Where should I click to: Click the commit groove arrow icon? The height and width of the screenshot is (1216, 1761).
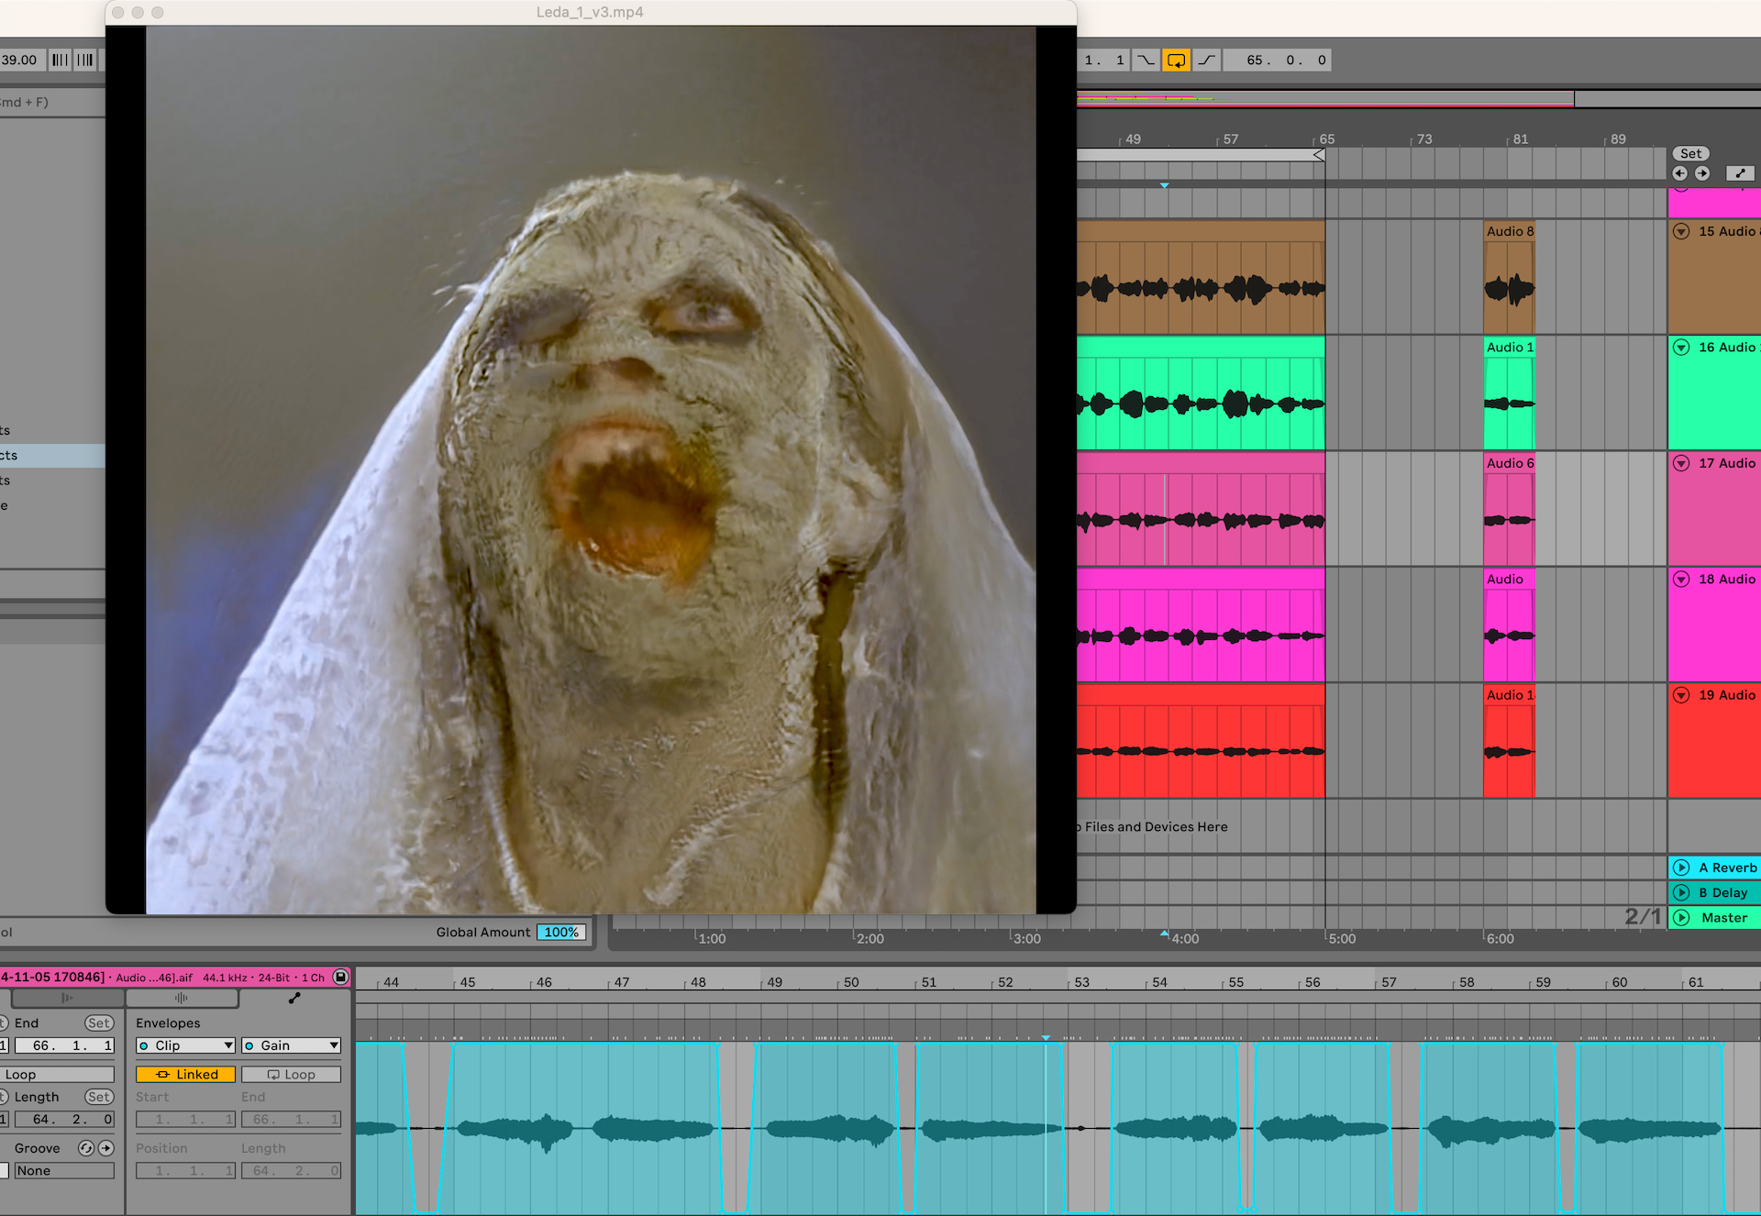tap(106, 1148)
